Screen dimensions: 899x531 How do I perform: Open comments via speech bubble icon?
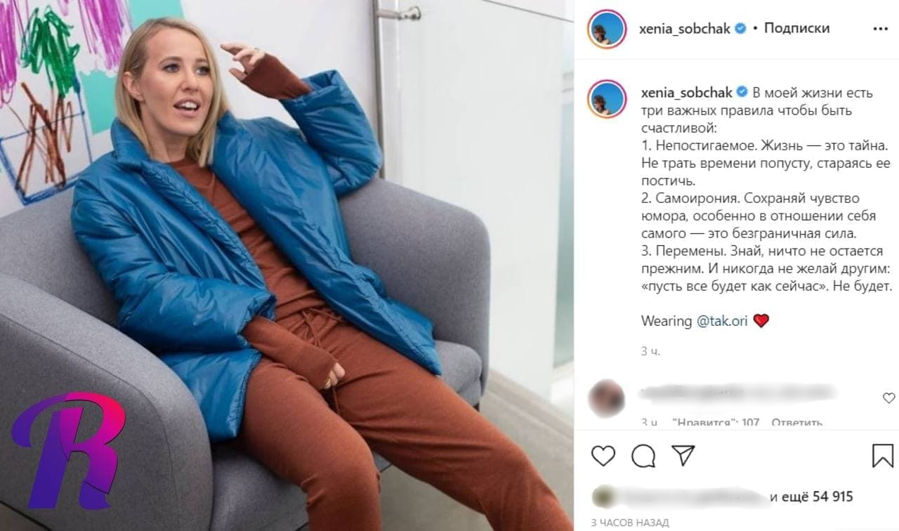click(x=643, y=456)
